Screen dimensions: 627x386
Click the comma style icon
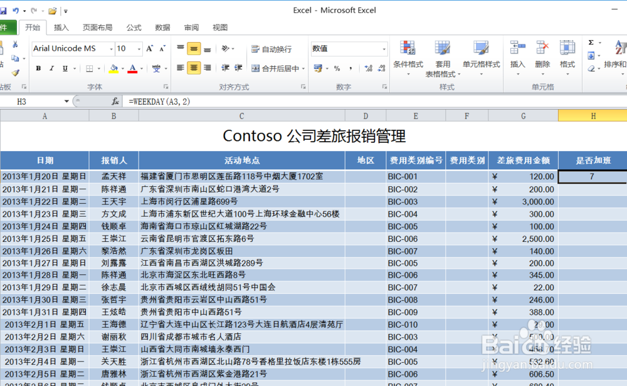[x=350, y=68]
